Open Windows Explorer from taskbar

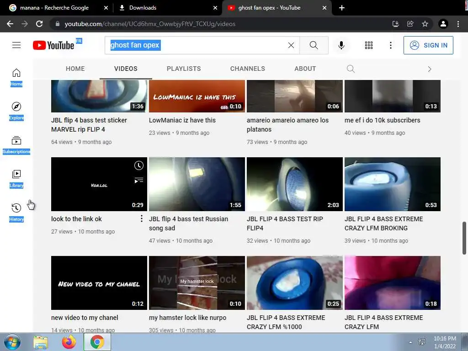click(41, 342)
